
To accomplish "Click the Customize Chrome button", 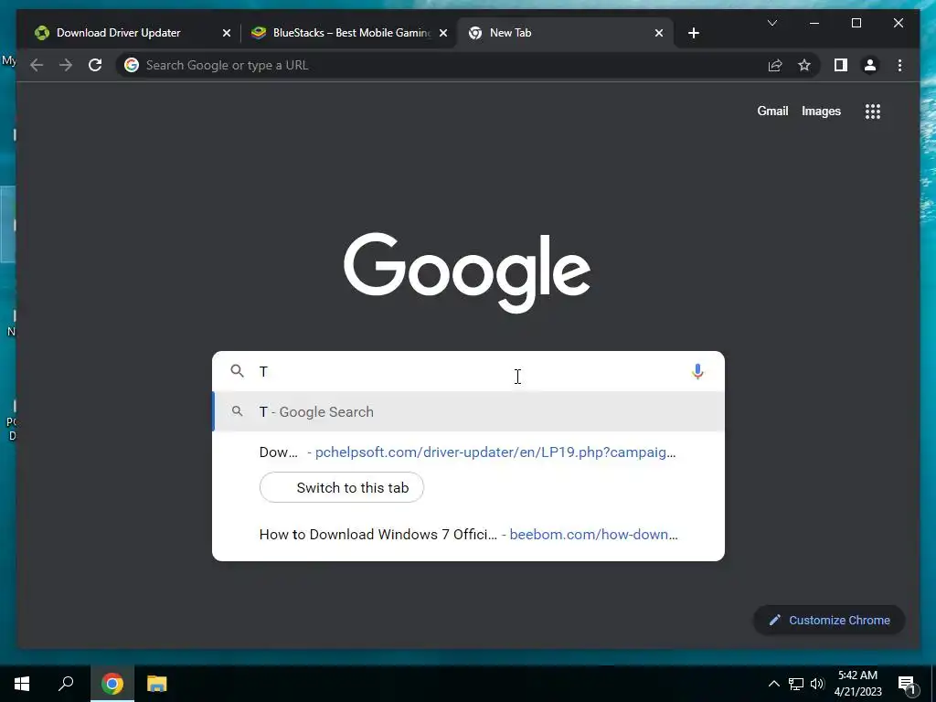I will 829,621.
